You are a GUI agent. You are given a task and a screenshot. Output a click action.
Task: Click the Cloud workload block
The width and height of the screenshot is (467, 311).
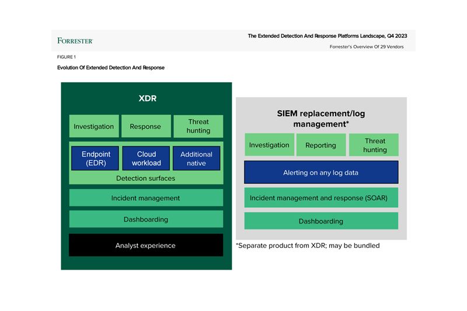pyautogui.click(x=146, y=158)
